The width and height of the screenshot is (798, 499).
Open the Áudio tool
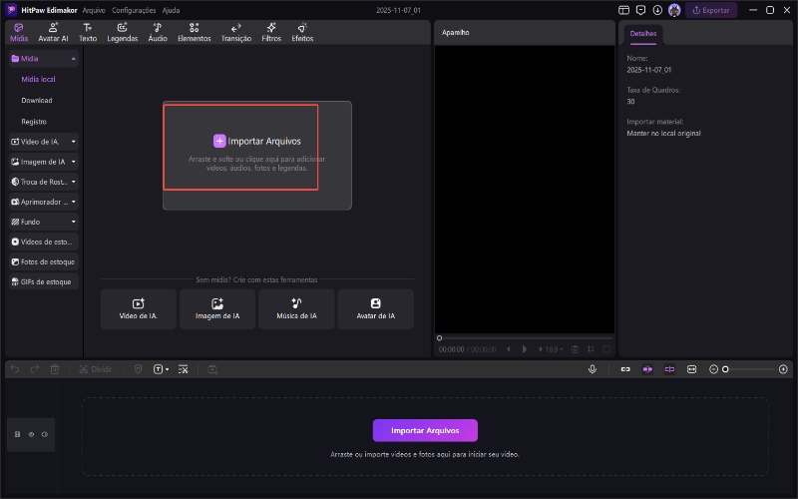tap(158, 32)
